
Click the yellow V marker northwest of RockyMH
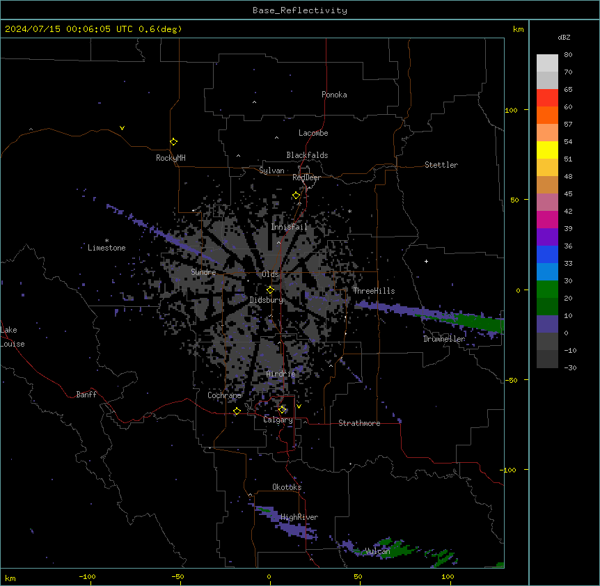coord(122,128)
